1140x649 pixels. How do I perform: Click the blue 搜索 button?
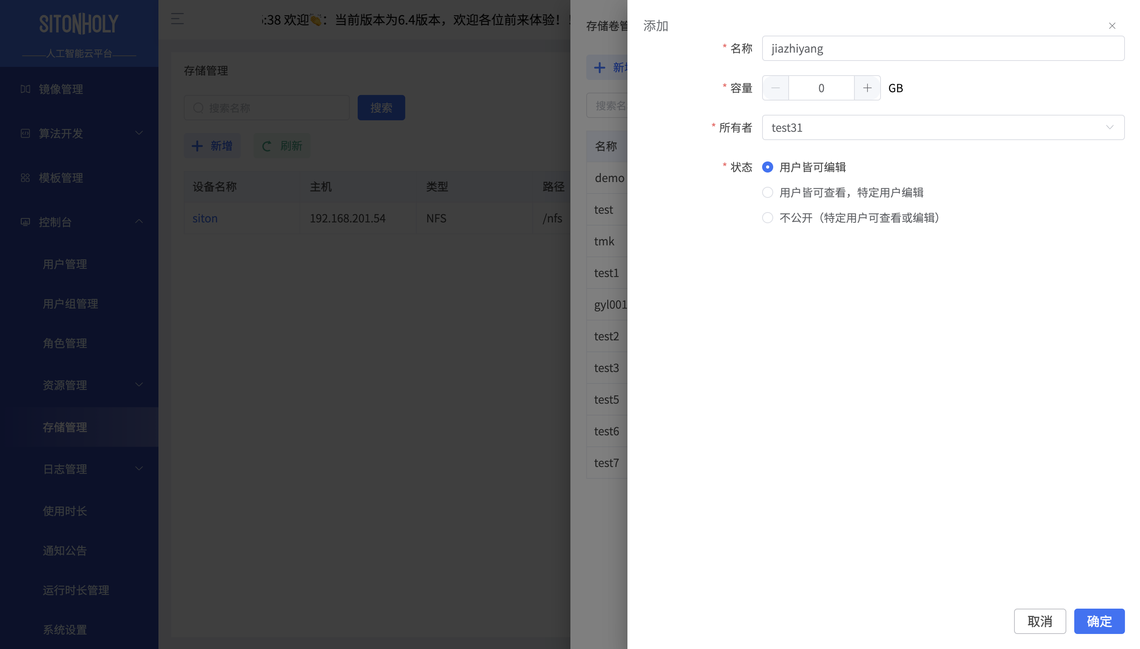point(381,107)
